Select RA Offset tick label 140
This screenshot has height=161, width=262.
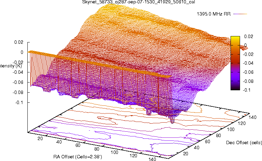tap(152, 159)
